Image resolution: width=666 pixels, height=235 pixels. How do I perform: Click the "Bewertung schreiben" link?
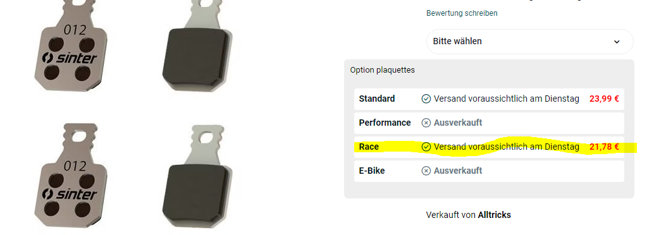[462, 13]
